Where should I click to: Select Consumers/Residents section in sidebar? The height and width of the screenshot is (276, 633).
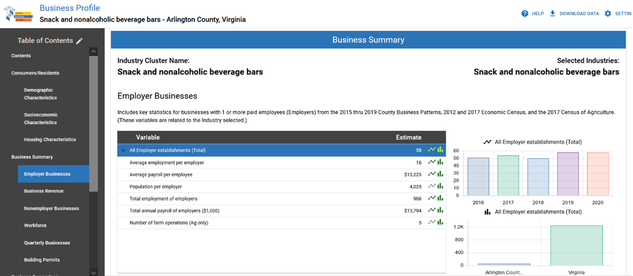35,73
